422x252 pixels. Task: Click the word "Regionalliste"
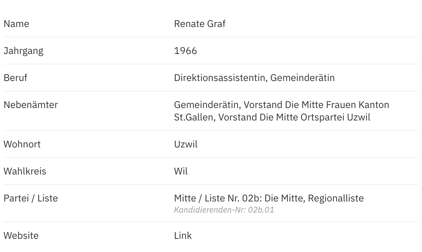click(336, 198)
